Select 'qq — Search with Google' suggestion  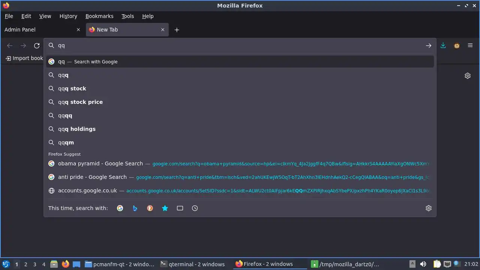point(240,61)
